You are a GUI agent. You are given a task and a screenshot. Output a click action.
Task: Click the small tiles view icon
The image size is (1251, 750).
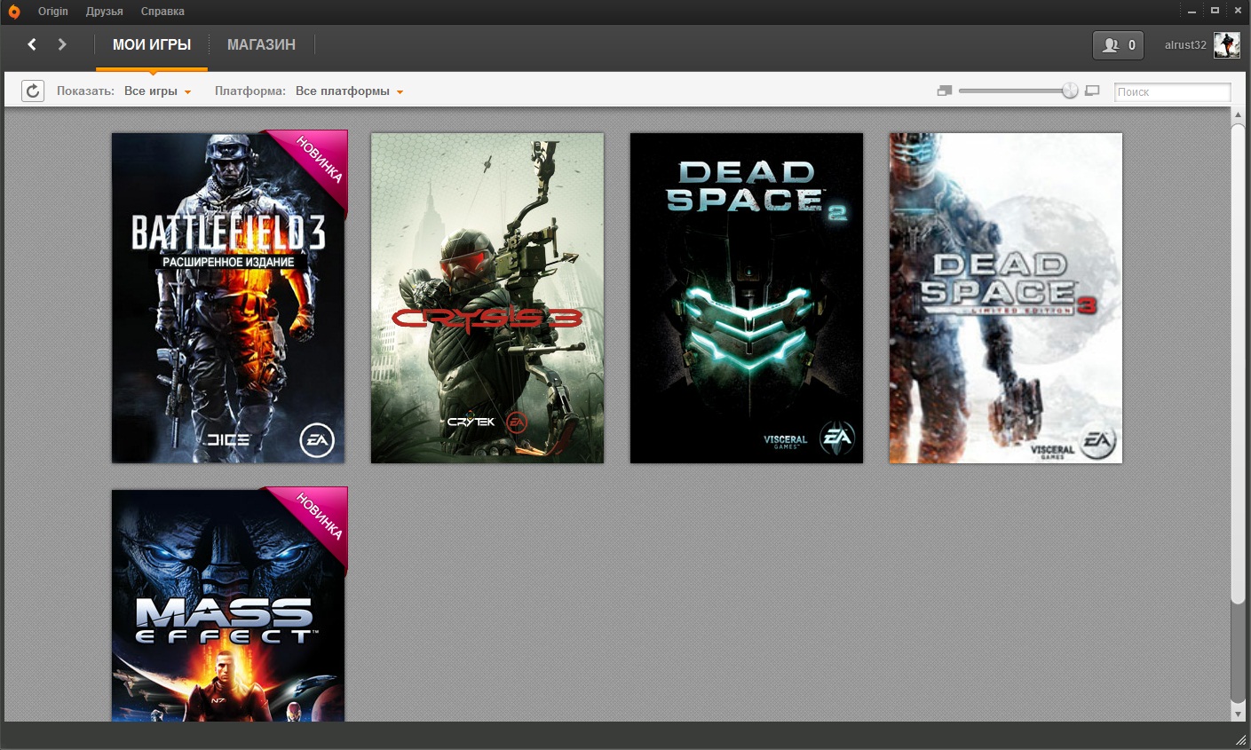coord(945,91)
